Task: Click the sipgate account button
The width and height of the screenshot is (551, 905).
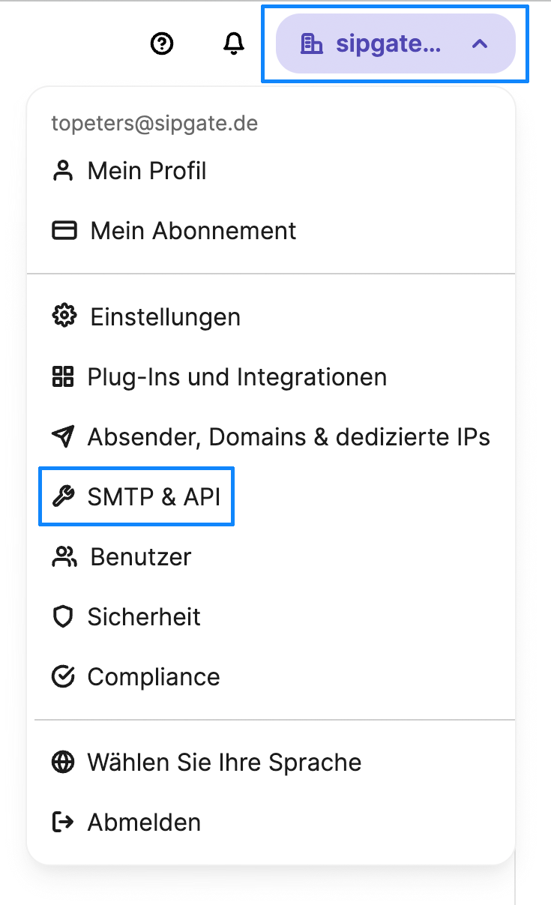Action: [x=394, y=43]
